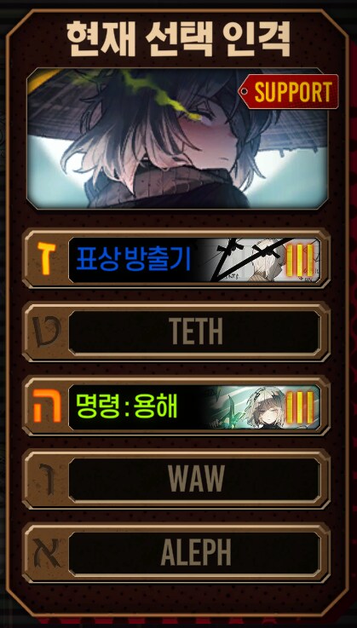Click the green 명령 : 용해 text
Viewport: 357px width, 628px height.
click(x=127, y=406)
